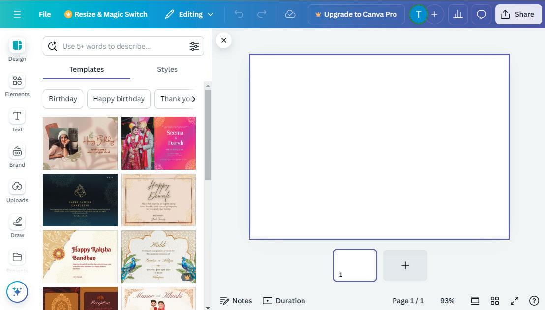Show more category chips with arrow
The image size is (545, 310).
click(x=194, y=99)
